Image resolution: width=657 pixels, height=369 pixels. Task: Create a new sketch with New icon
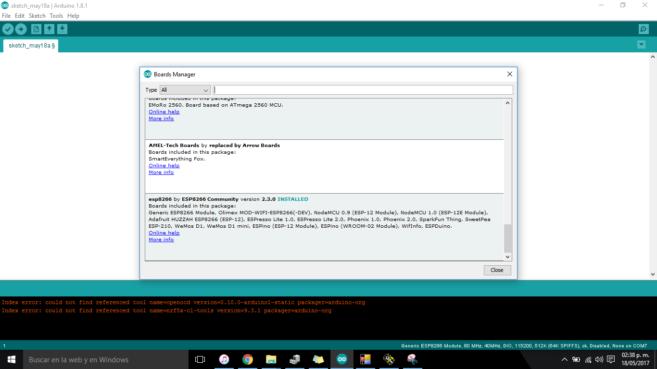click(36, 29)
